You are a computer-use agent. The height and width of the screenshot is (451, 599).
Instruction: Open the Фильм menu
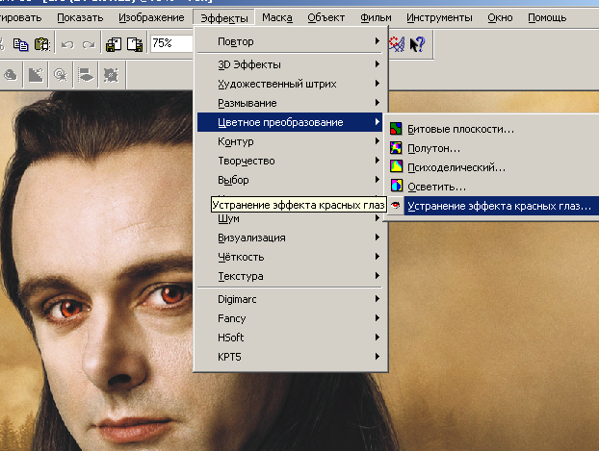376,18
